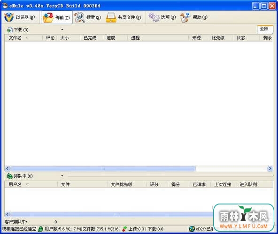Sort queue by 得分 column
Screen dimensions: 278x234
pyautogui.click(x=178, y=184)
